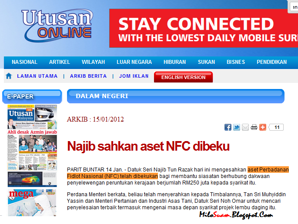Click the home icon beside Laman Utama
The height and width of the screenshot is (224, 298).
tap(9, 76)
